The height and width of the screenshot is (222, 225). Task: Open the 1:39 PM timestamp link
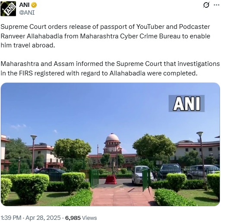click(x=11, y=218)
